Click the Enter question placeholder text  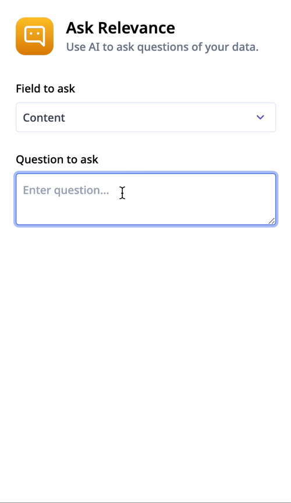coord(66,190)
